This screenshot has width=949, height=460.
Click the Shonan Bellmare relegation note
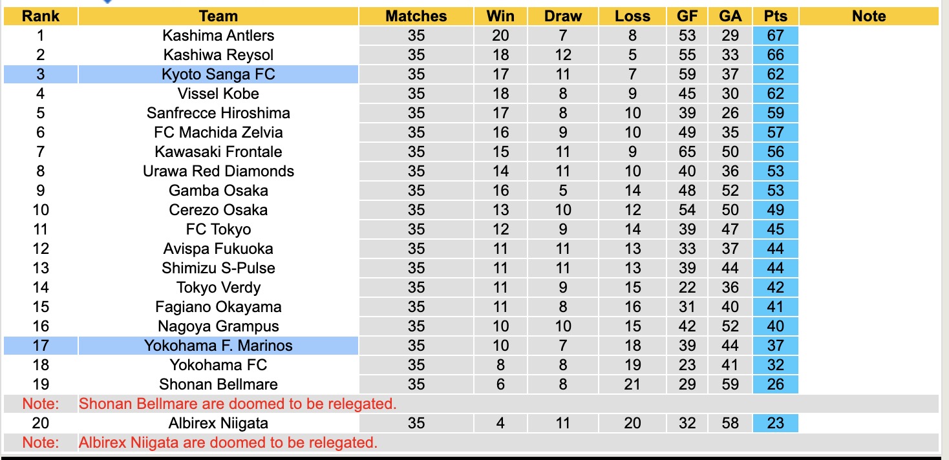(237, 404)
